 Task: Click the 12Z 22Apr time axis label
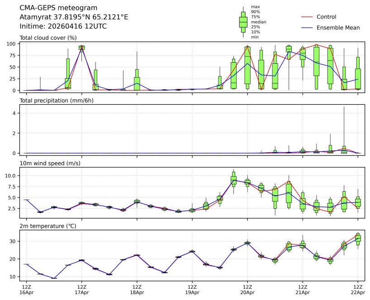358,289
